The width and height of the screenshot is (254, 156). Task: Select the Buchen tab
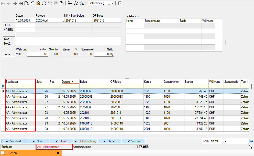[31, 153]
